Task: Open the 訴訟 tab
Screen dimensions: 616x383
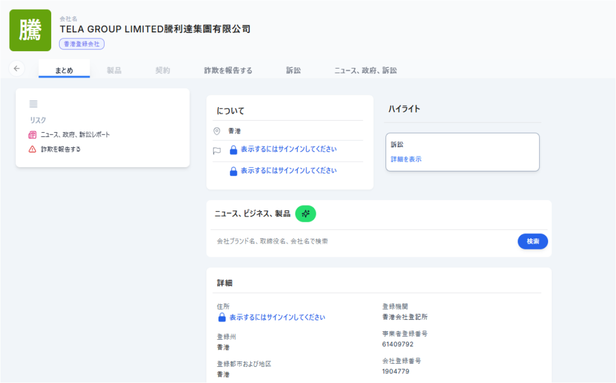Action: coord(294,70)
